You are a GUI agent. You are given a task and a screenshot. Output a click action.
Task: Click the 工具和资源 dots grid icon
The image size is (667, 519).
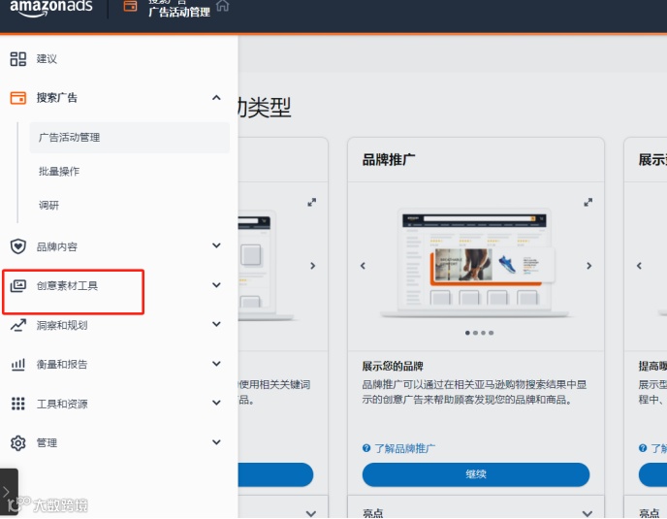[17, 404]
